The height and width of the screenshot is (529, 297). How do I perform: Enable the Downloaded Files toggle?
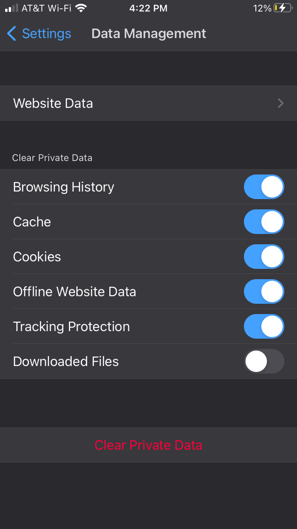point(264,361)
